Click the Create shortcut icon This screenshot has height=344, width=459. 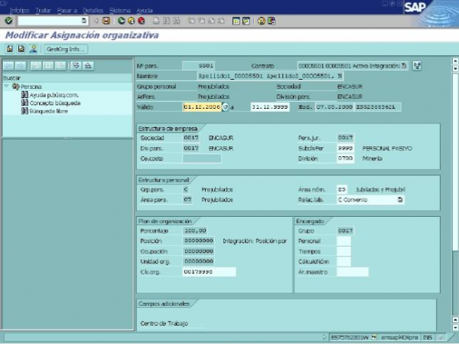[x=246, y=21]
